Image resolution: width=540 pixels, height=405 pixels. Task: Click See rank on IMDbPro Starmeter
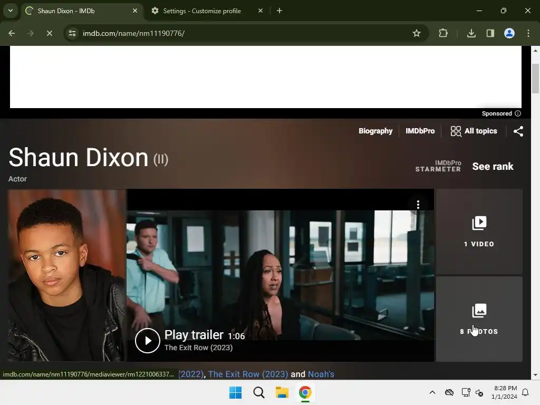493,166
